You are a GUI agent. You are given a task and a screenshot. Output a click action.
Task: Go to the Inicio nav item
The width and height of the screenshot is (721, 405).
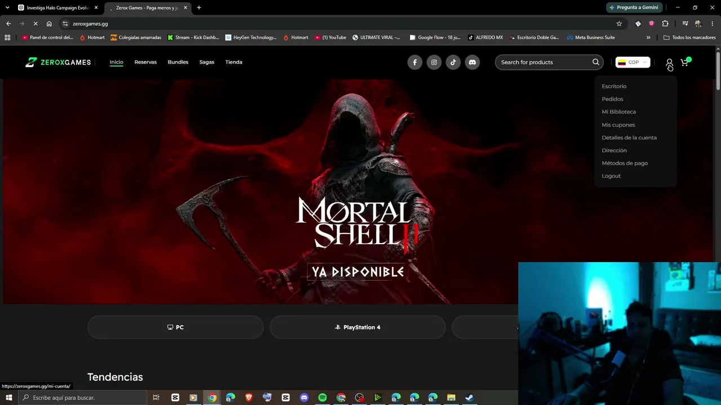click(117, 62)
